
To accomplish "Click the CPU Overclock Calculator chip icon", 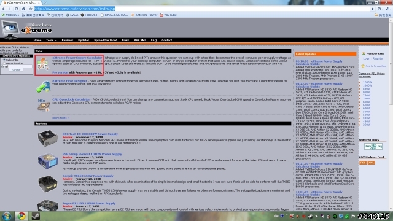I will pos(43,105).
